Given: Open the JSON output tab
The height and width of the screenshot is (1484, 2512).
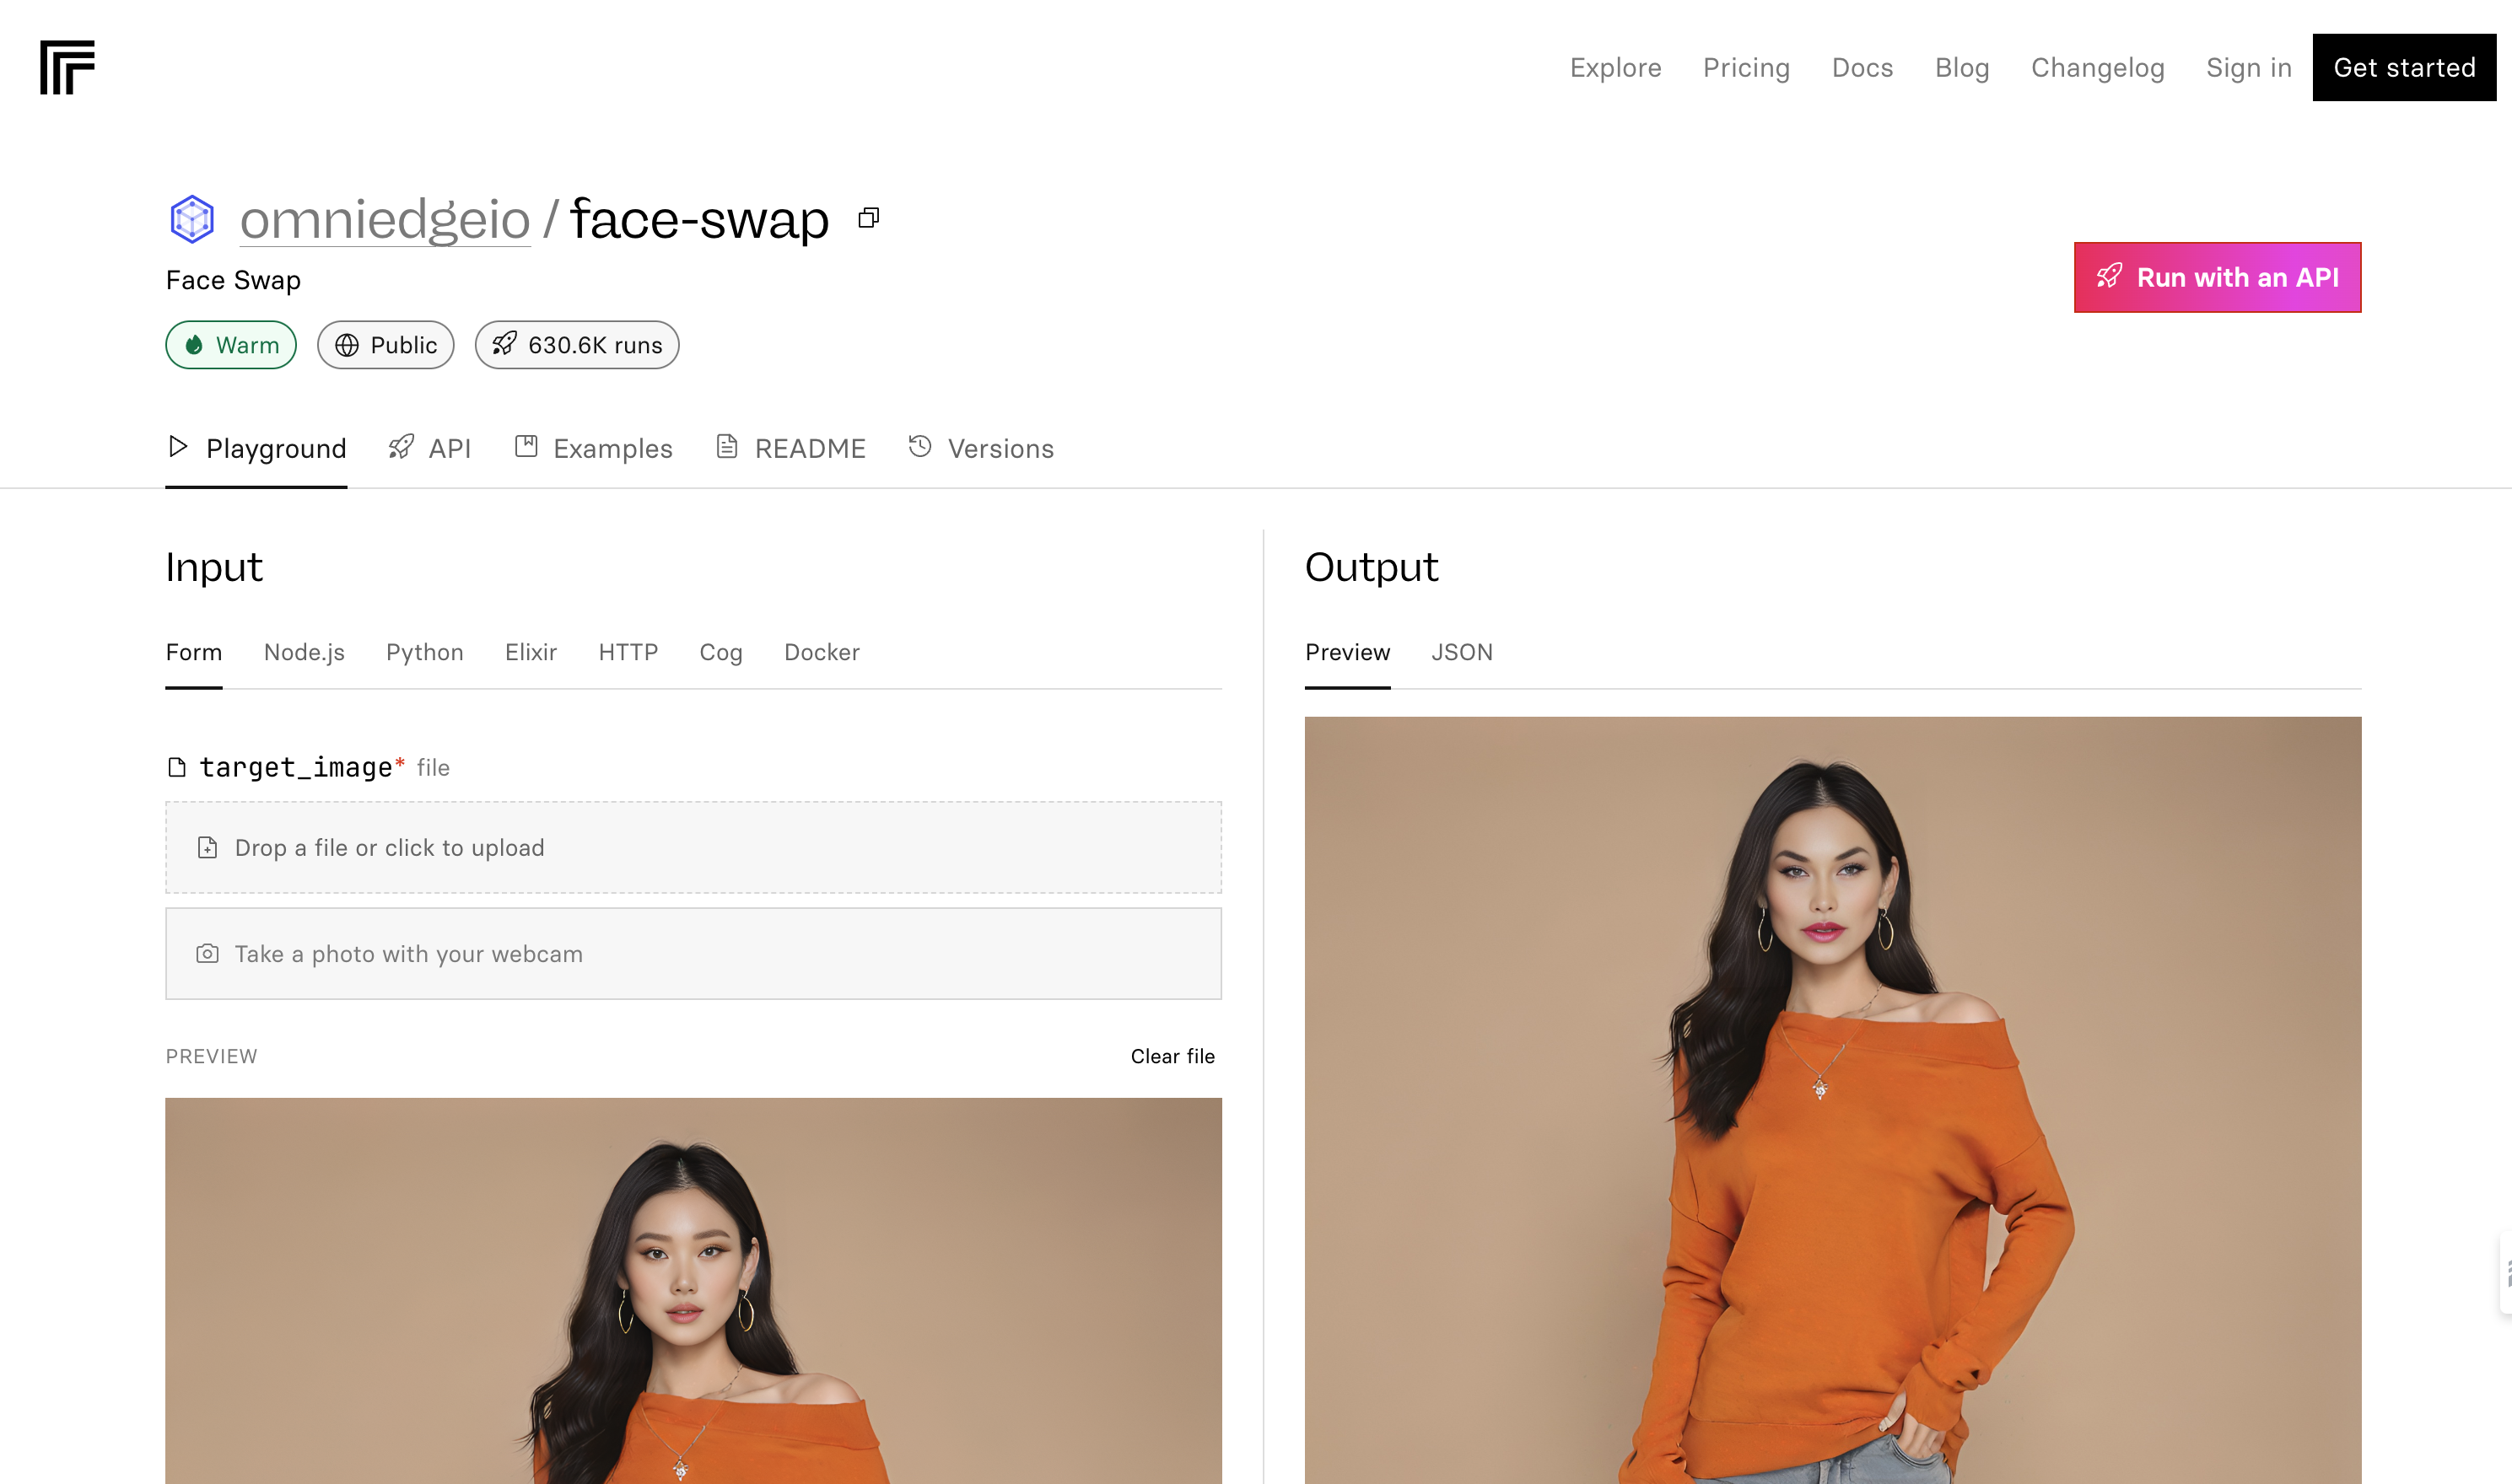Looking at the screenshot, I should coord(1461,652).
